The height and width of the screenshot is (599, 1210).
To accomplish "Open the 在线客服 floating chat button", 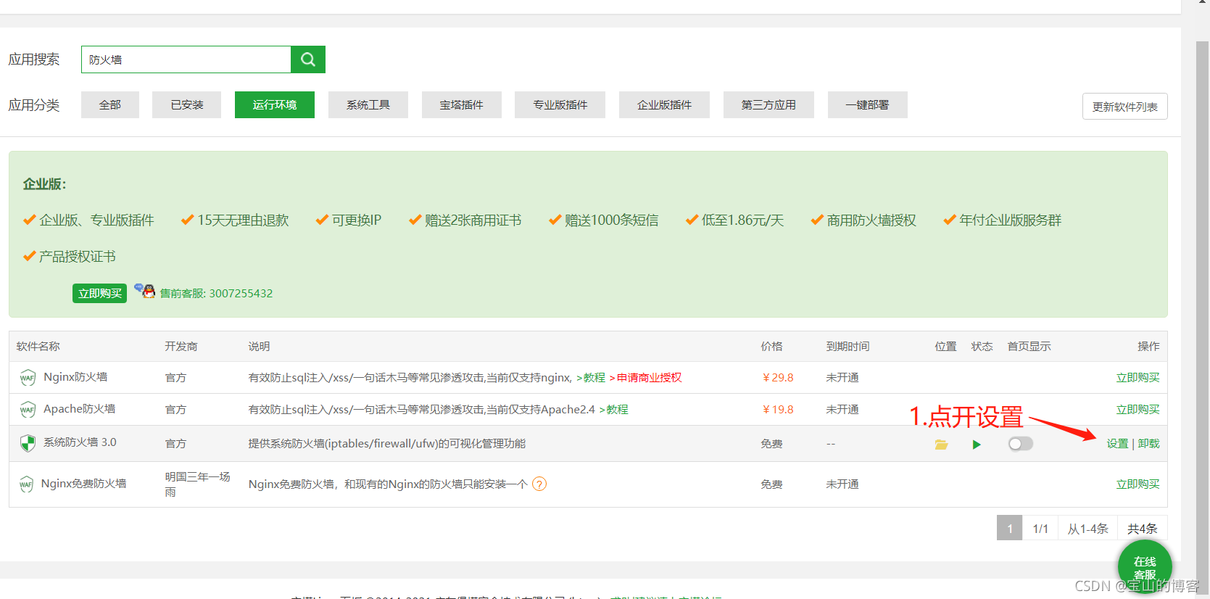I will 1144,566.
